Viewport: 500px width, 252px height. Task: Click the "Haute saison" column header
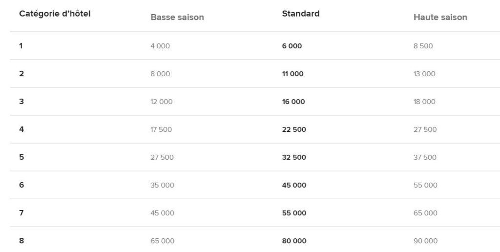coord(440,17)
